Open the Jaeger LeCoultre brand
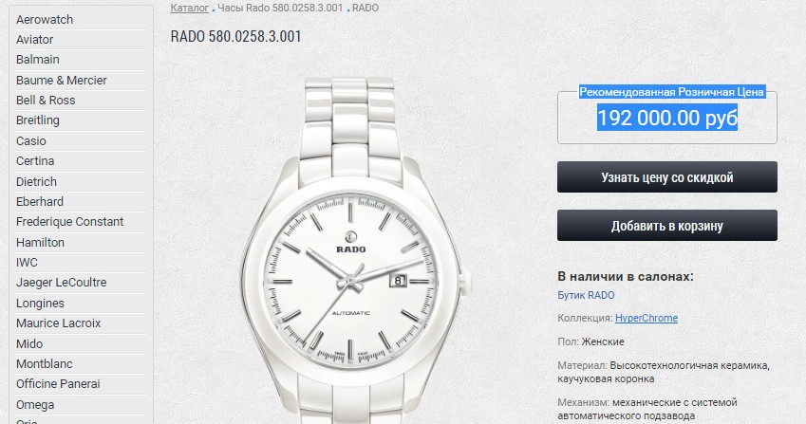Screen dimensions: 806x424 tap(61, 283)
